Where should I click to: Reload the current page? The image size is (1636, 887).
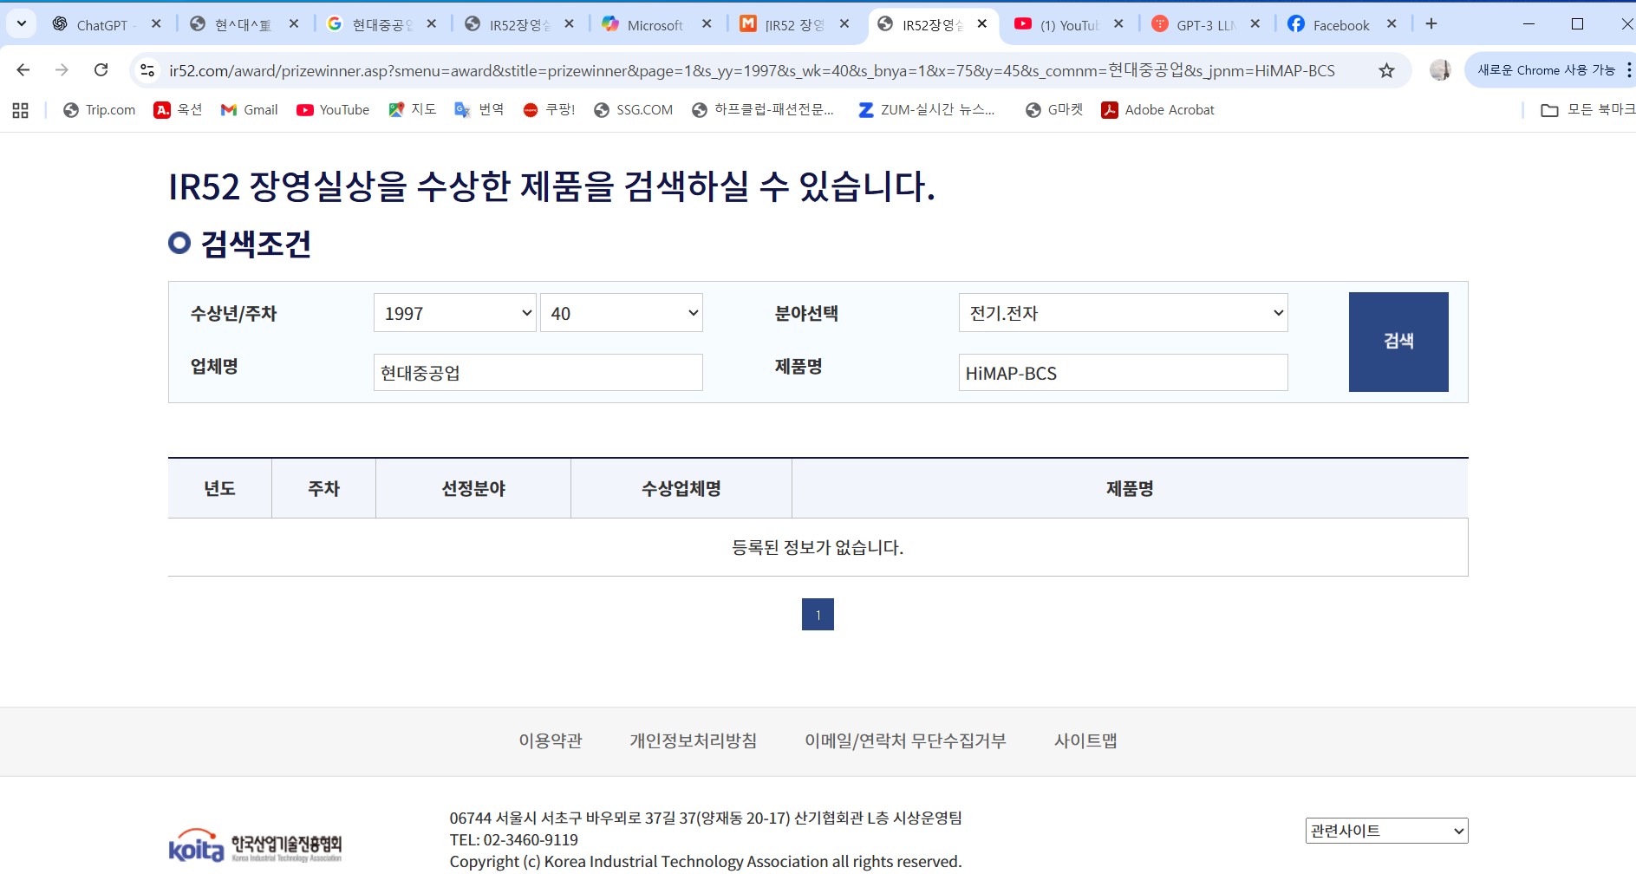101,70
